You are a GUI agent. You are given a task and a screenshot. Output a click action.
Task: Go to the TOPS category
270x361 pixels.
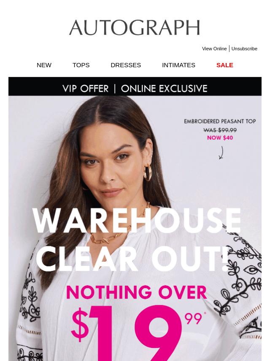point(81,65)
